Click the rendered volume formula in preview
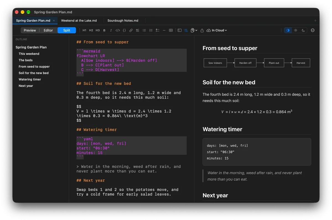Image resolution: width=332 pixels, height=220 pixels. tap(257, 112)
